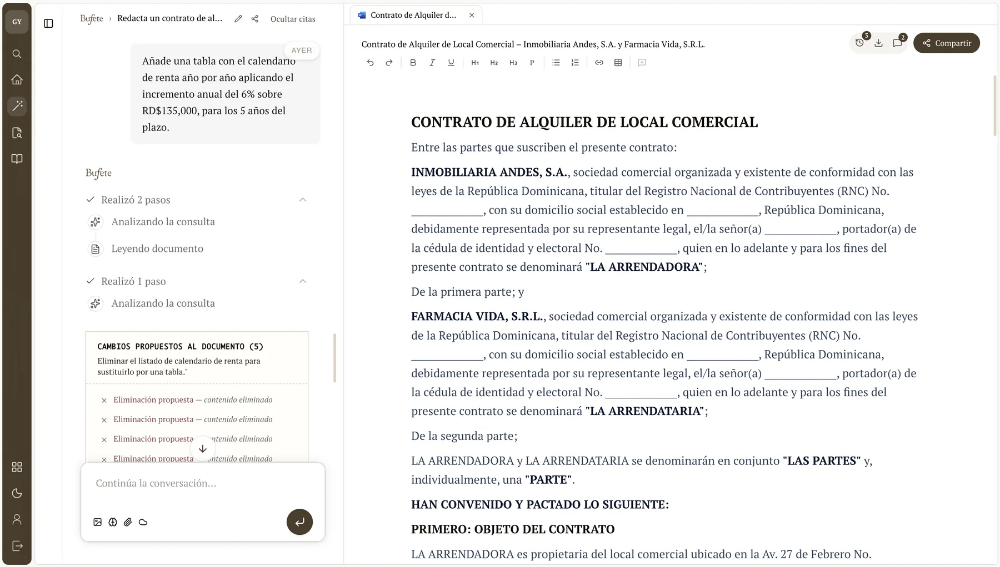Download the document
The width and height of the screenshot is (1000, 567).
click(x=878, y=43)
